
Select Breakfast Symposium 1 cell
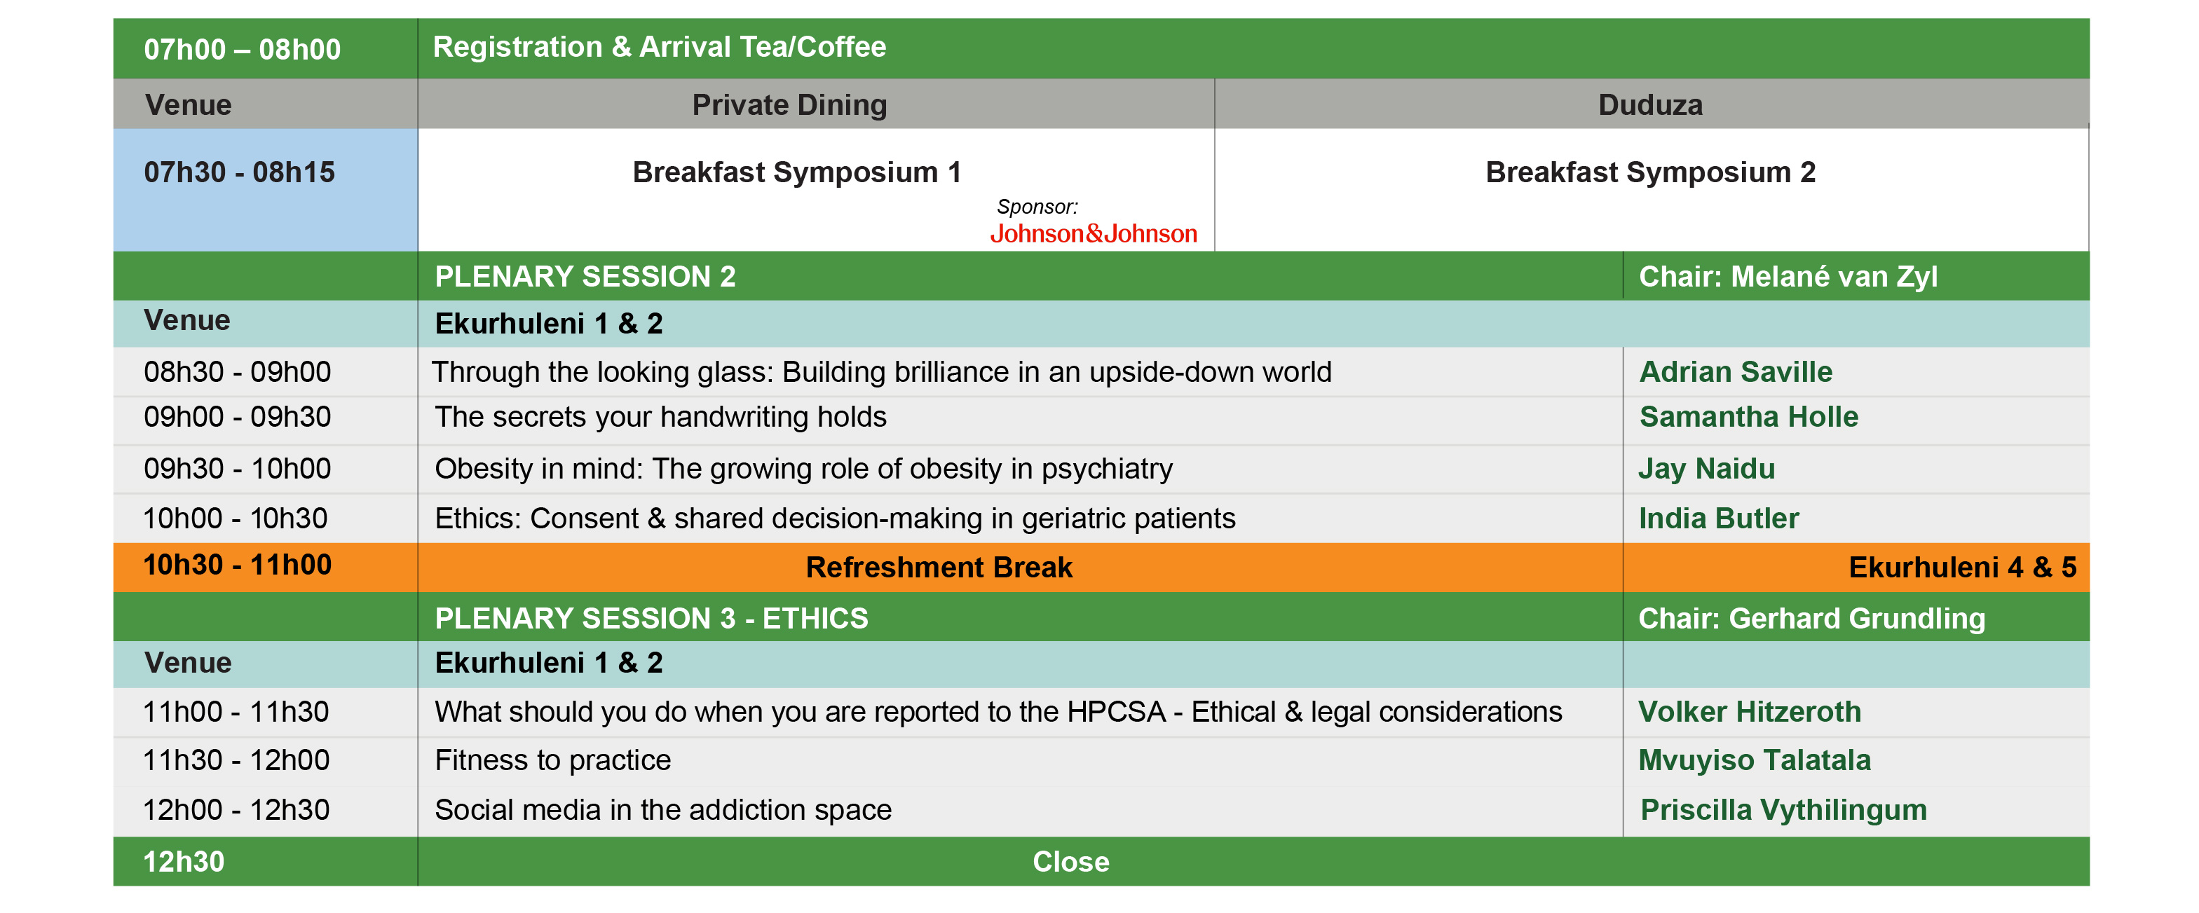816,189
